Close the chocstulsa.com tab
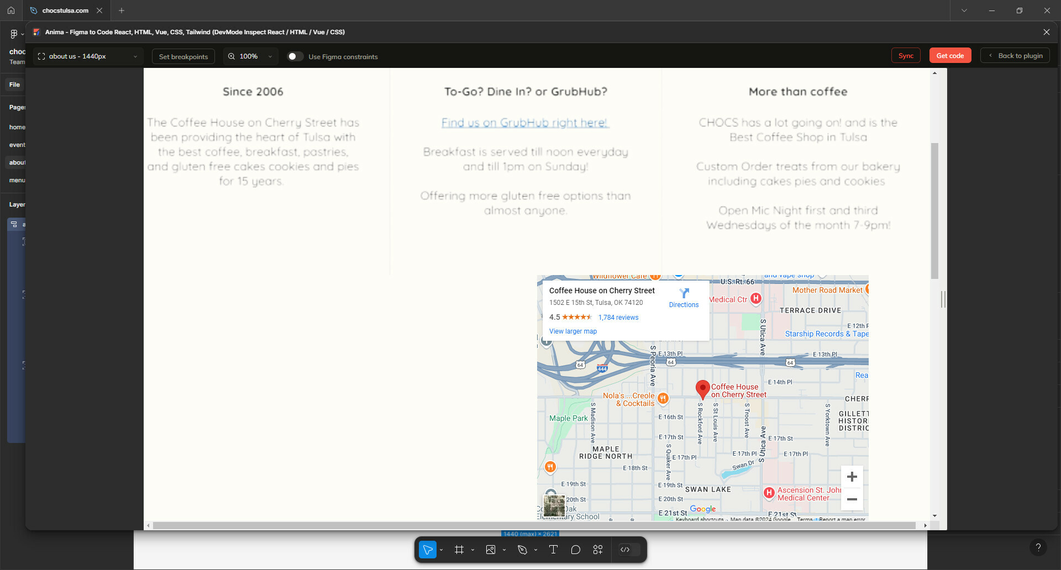1061x570 pixels. [x=99, y=10]
